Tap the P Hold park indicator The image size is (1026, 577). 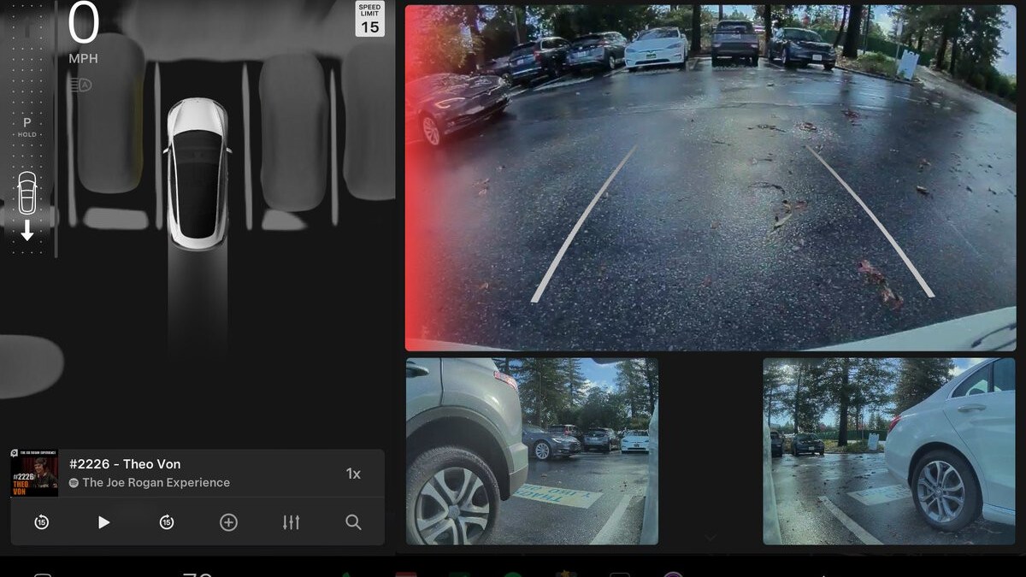click(27, 127)
